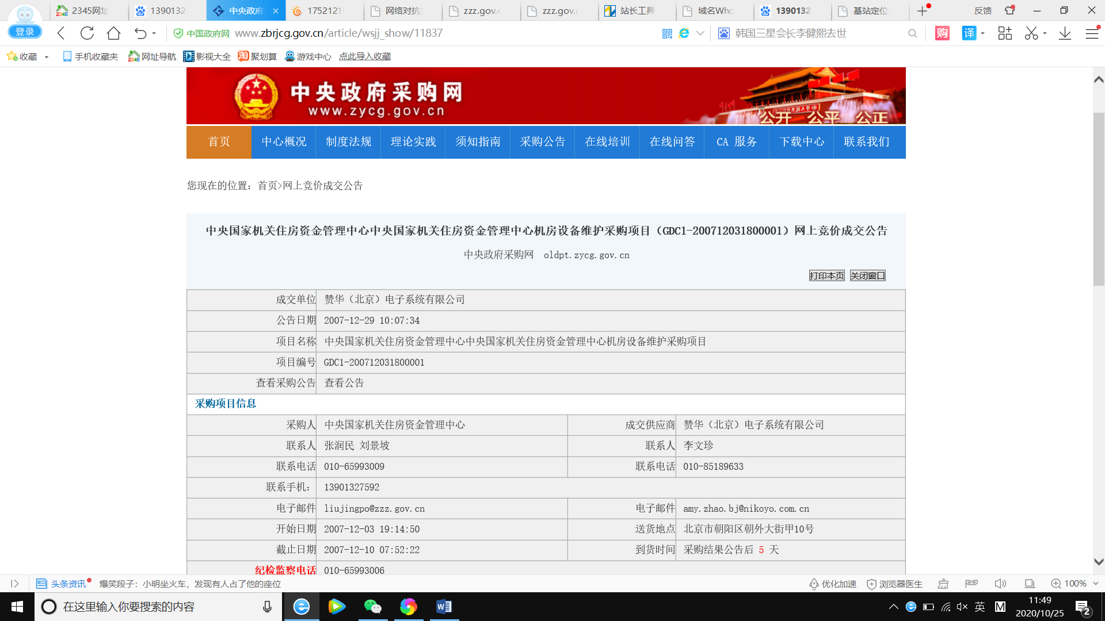This screenshot has width=1105, height=621.
Task: Switch to the 站长工具 browser tab
Action: tap(637, 10)
